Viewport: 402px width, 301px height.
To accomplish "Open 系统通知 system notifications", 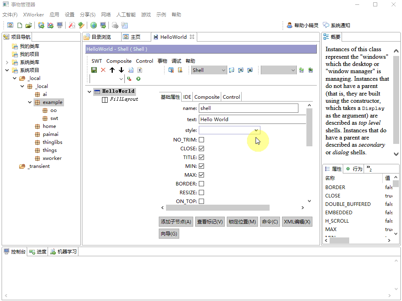I will (x=336, y=25).
